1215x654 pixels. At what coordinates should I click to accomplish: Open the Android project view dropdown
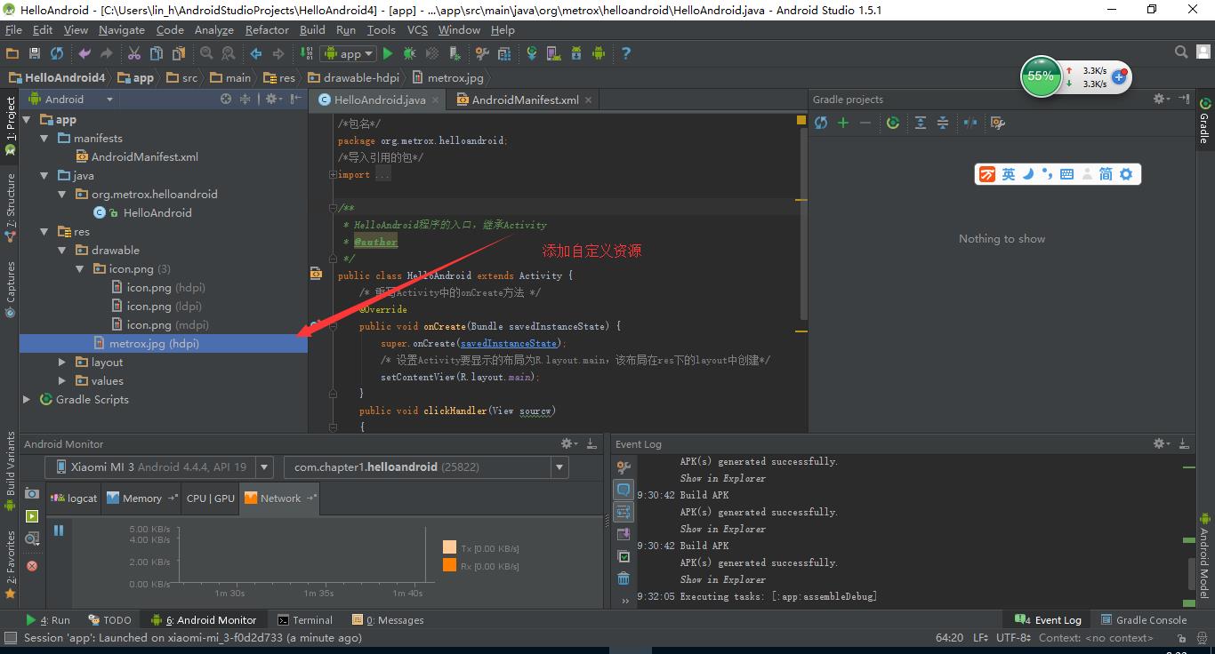click(x=71, y=100)
